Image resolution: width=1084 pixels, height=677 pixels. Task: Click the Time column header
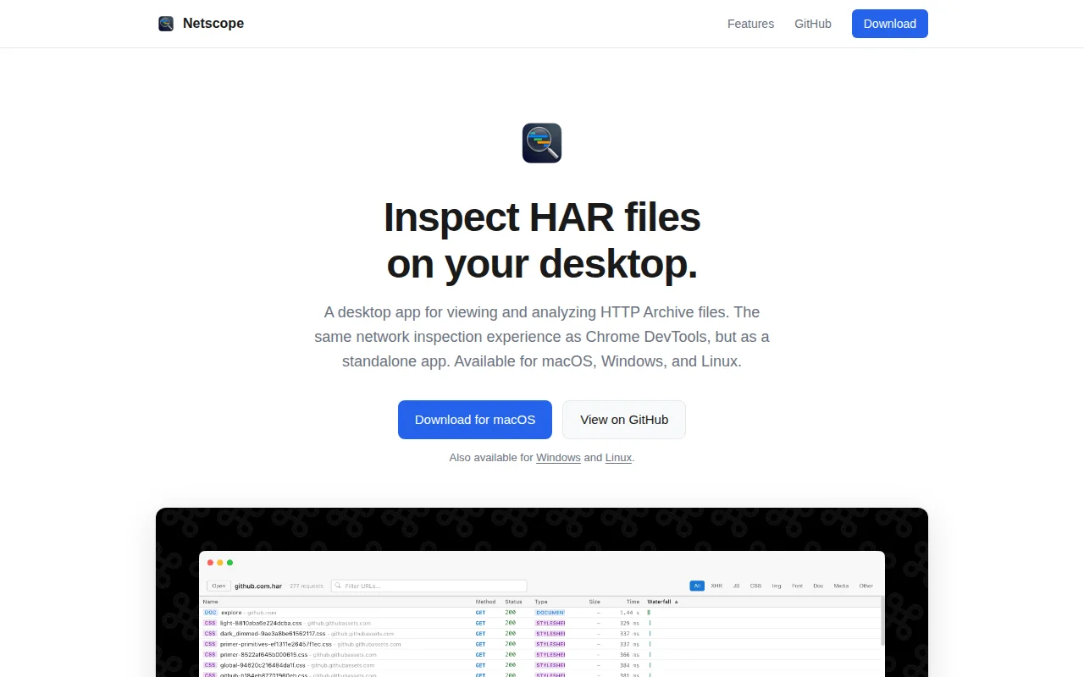(x=633, y=602)
